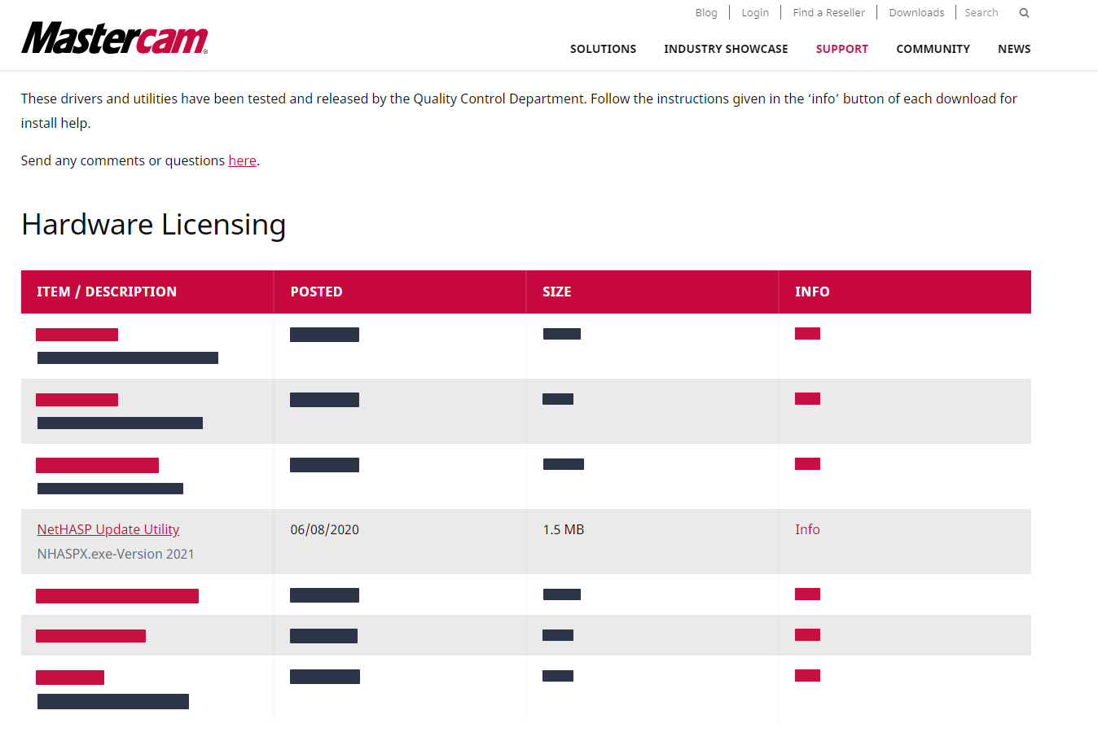Select the 06/08/2020 posted date
Image resolution: width=1098 pixels, height=750 pixels.
click(x=324, y=529)
